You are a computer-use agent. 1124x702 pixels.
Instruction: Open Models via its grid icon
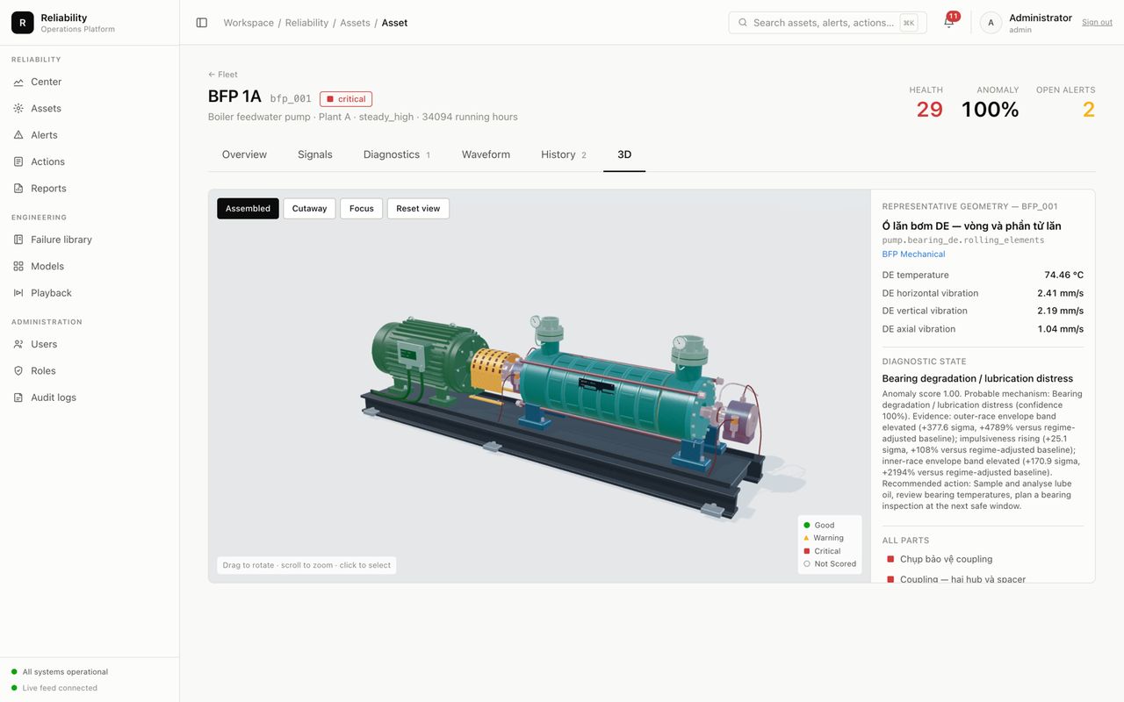18,266
